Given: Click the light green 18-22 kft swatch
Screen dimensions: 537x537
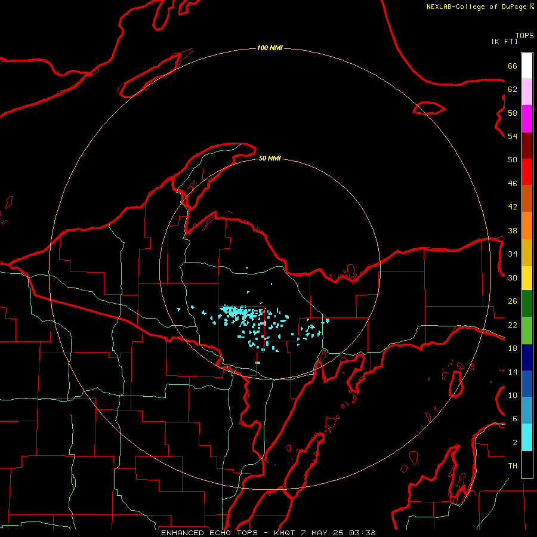Looking at the screenshot, I should click(x=527, y=331).
